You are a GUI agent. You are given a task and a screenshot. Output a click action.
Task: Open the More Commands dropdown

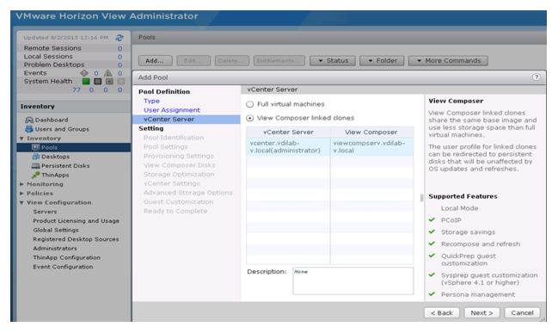(x=449, y=60)
